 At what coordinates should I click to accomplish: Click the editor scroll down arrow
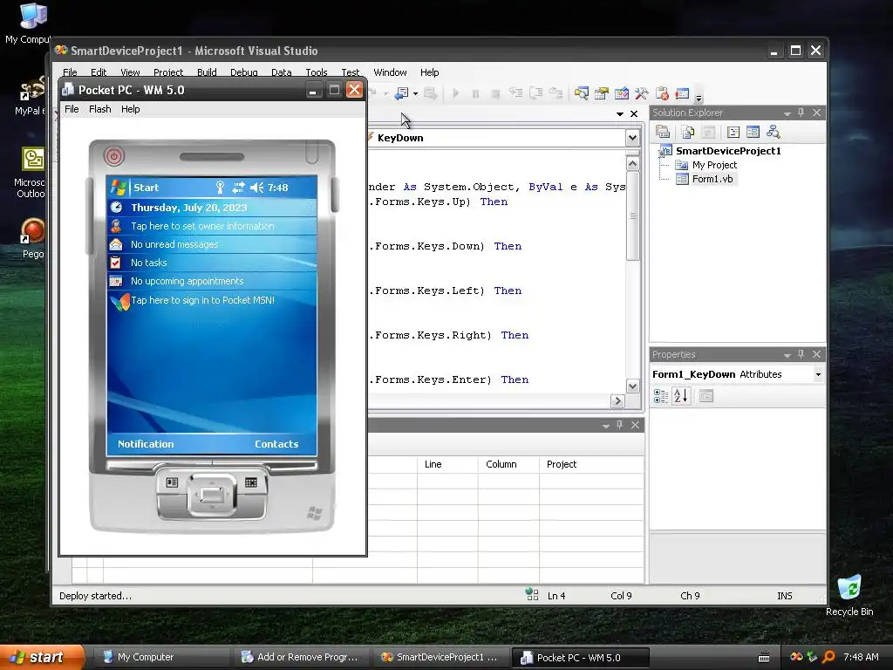[x=632, y=386]
